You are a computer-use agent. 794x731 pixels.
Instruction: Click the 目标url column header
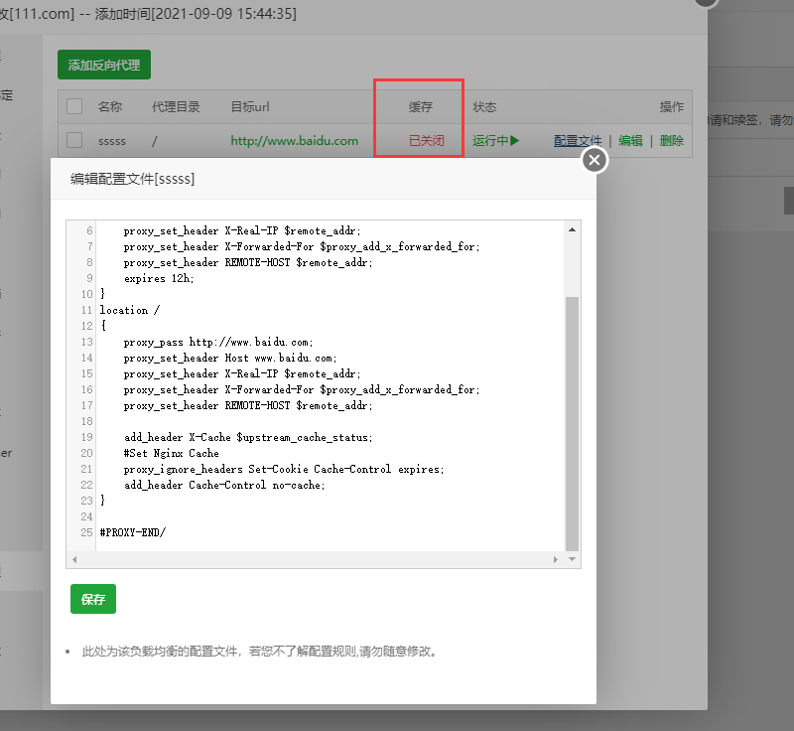tap(250, 106)
